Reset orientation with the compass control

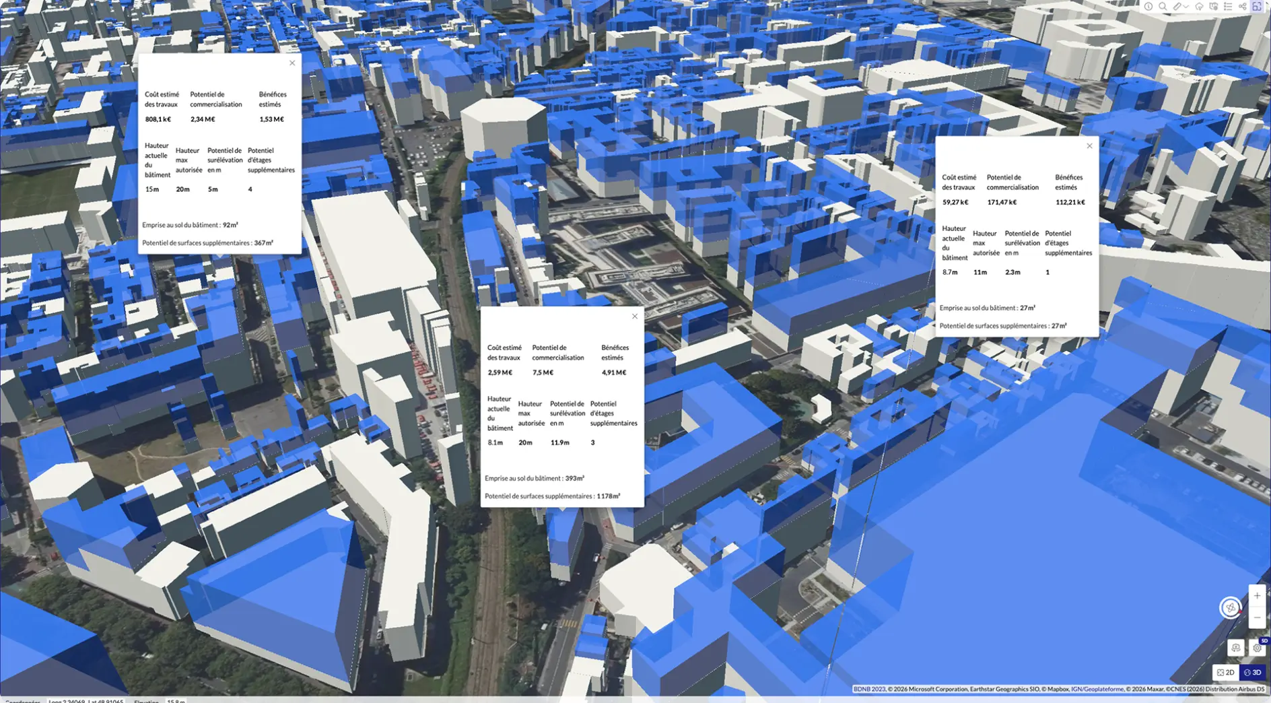[x=1231, y=607]
